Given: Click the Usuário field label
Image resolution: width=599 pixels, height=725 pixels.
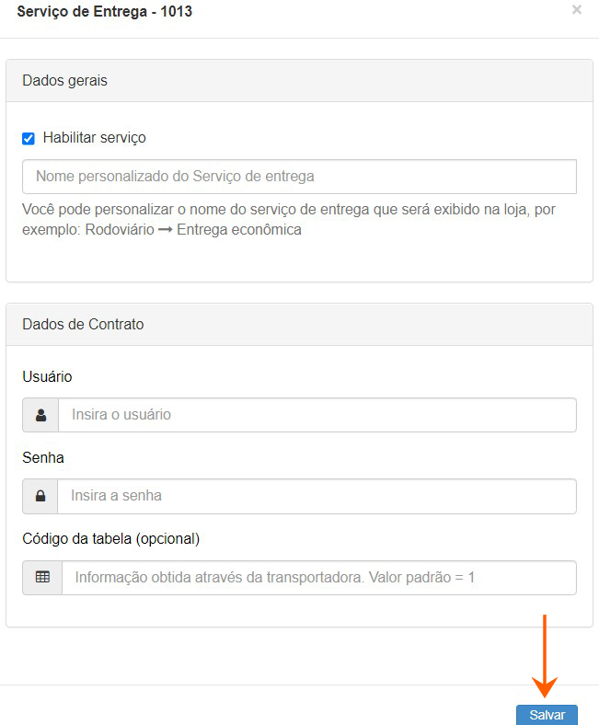Looking at the screenshot, I should click(47, 377).
